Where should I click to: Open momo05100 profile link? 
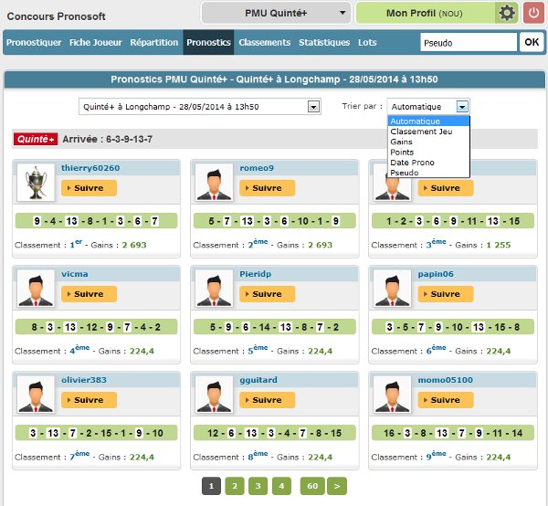[x=446, y=380]
